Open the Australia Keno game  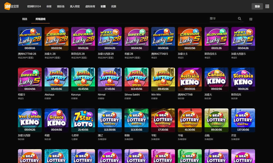pyautogui.click(x=190, y=80)
